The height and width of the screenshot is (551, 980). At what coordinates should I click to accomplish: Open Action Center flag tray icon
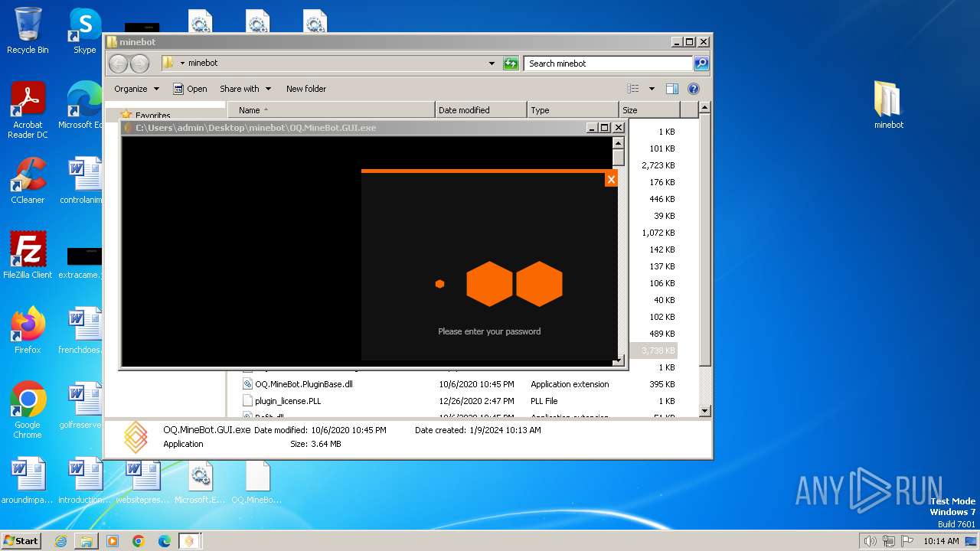coord(907,541)
